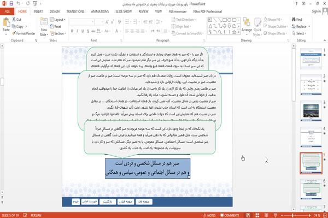The image size is (328, 218).
Task: Open the font size combo box
Action: tap(99, 22)
